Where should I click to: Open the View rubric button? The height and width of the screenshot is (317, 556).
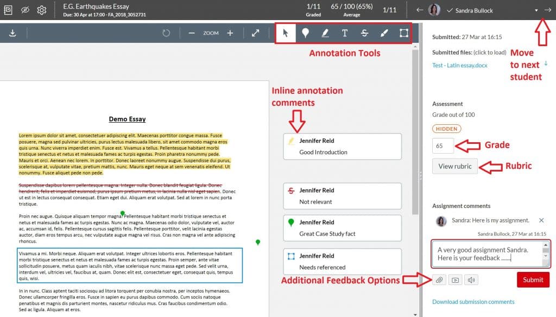(x=454, y=166)
